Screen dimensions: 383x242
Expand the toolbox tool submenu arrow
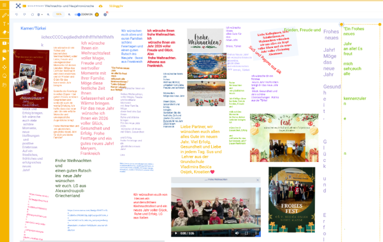click(x=9, y=49)
